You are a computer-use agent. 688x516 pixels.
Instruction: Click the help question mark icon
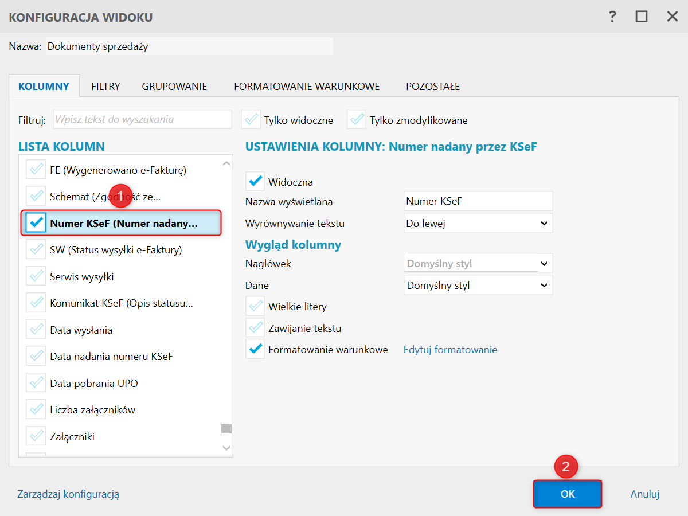[x=612, y=17]
